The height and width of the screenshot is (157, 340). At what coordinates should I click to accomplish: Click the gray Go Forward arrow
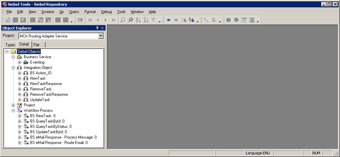[x=176, y=20]
